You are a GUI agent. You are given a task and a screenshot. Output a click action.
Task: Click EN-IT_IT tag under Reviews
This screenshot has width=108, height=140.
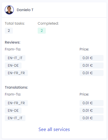click(15, 58)
